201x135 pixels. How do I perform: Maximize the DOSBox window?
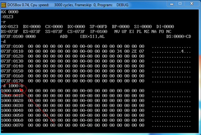[x=180, y=4]
